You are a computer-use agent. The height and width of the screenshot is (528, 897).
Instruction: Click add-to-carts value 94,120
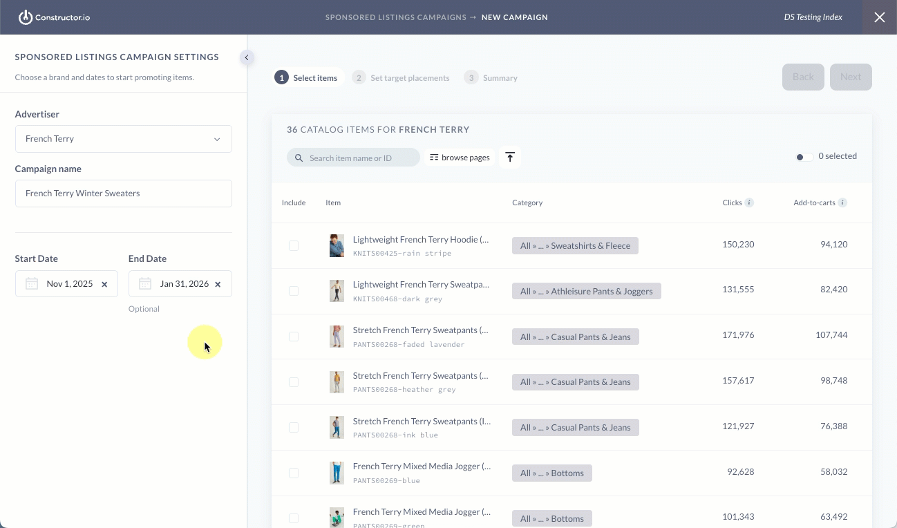pyautogui.click(x=834, y=244)
